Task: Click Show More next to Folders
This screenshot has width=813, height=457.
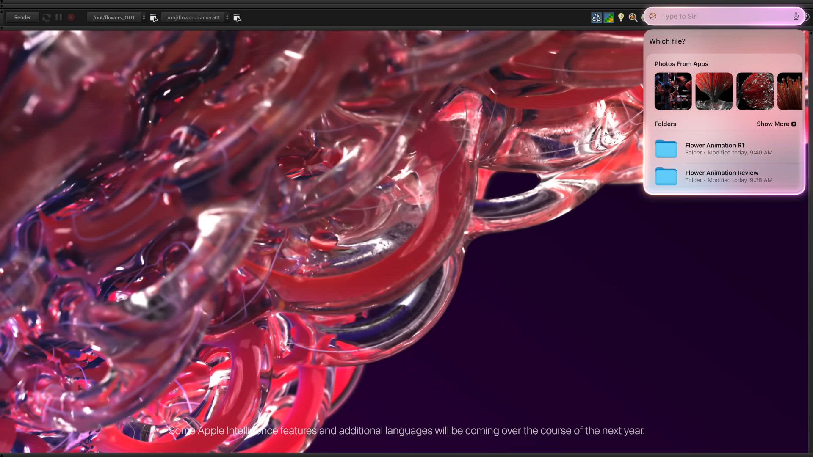Action: (776, 124)
